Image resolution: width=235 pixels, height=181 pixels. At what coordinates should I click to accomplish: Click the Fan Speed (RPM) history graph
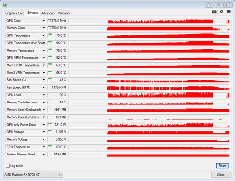click(x=149, y=87)
